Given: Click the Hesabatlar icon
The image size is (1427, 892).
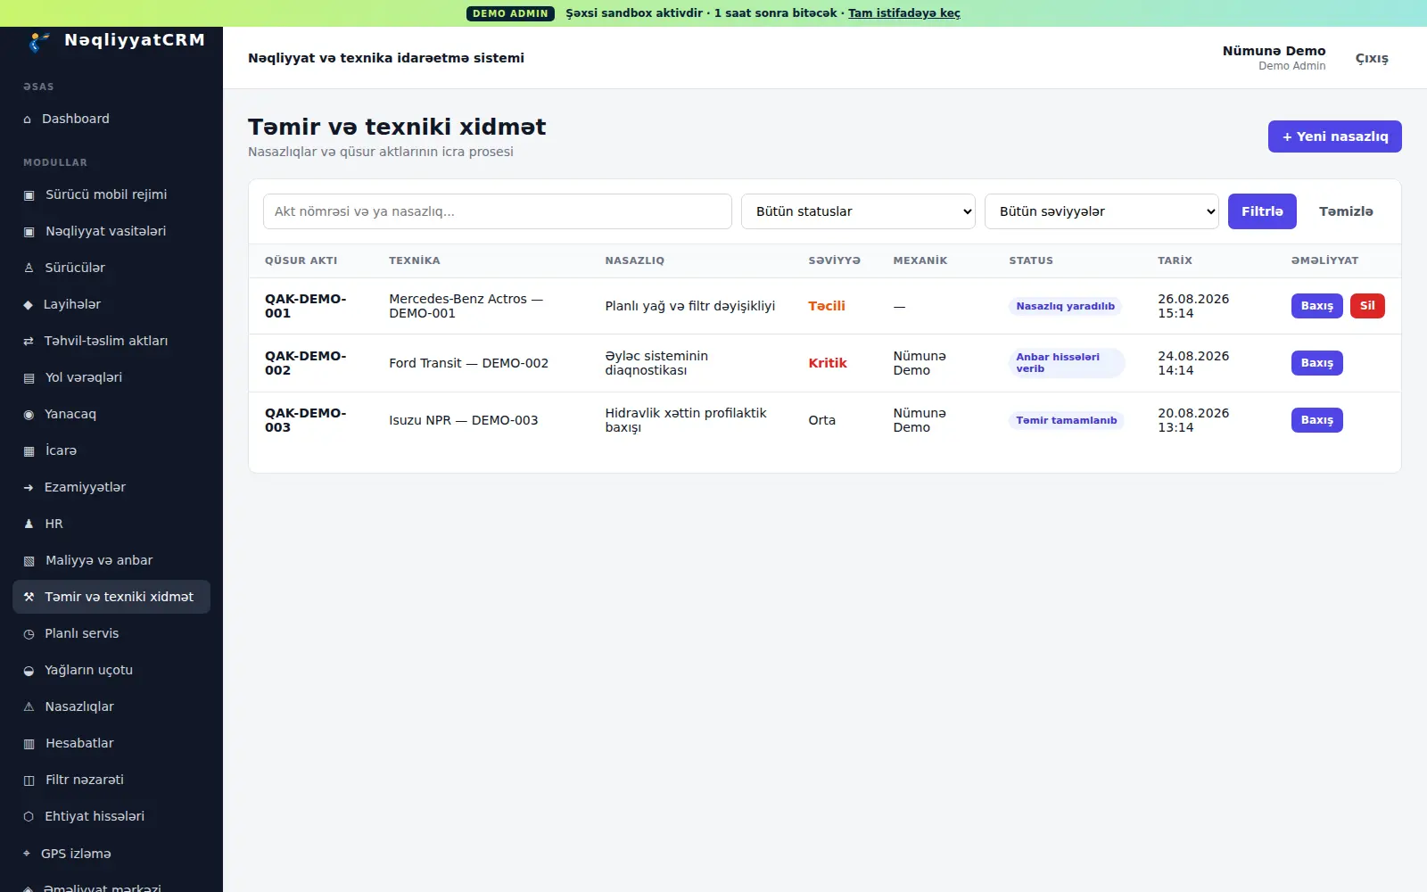Looking at the screenshot, I should click(x=29, y=744).
